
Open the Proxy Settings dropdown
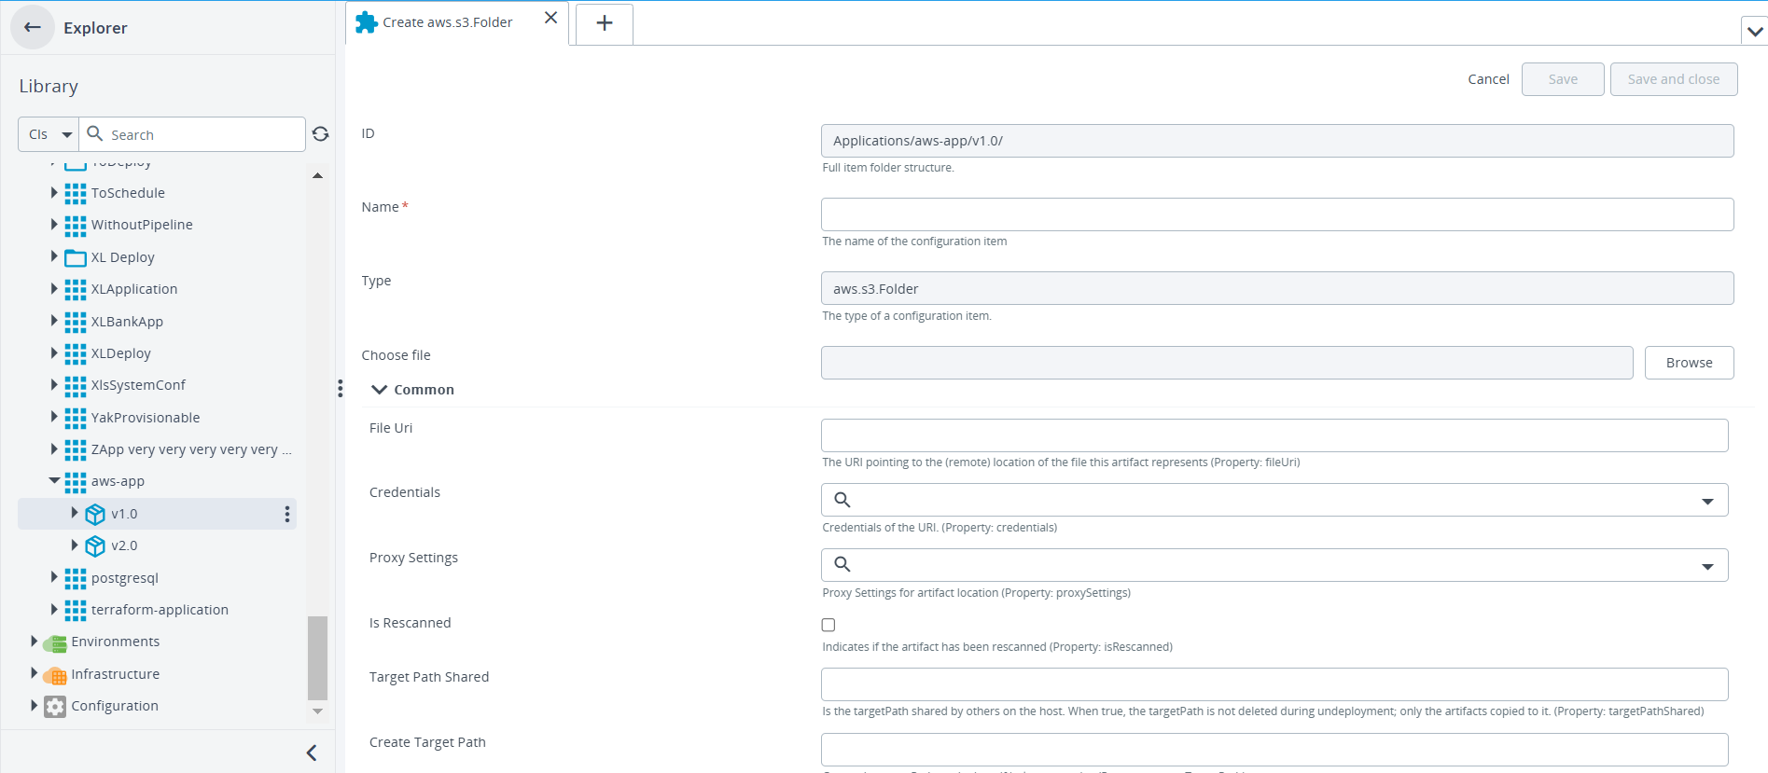pos(1707,566)
